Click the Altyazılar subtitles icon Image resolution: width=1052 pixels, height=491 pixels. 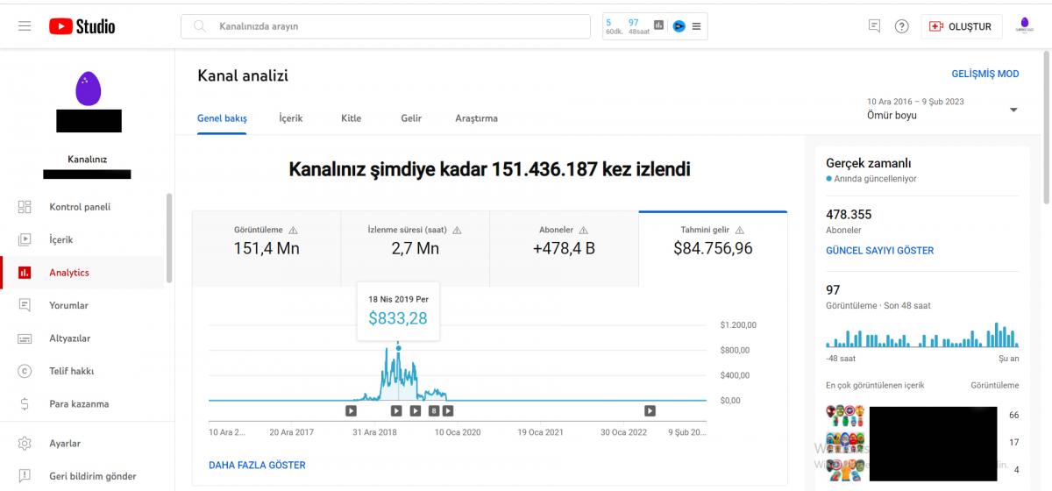(x=25, y=338)
